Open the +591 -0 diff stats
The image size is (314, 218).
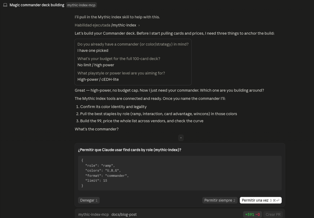[252, 214]
